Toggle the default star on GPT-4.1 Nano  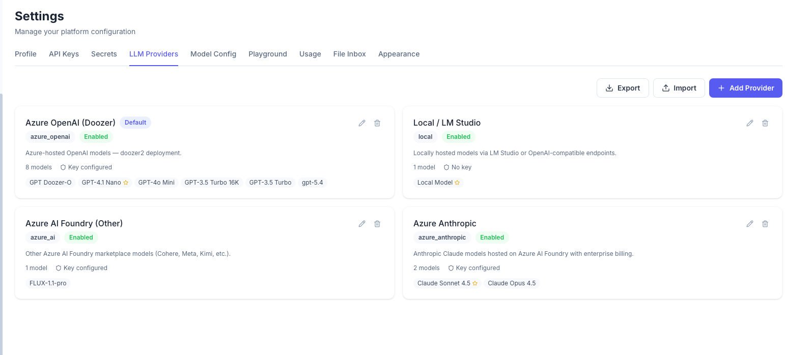(x=126, y=182)
